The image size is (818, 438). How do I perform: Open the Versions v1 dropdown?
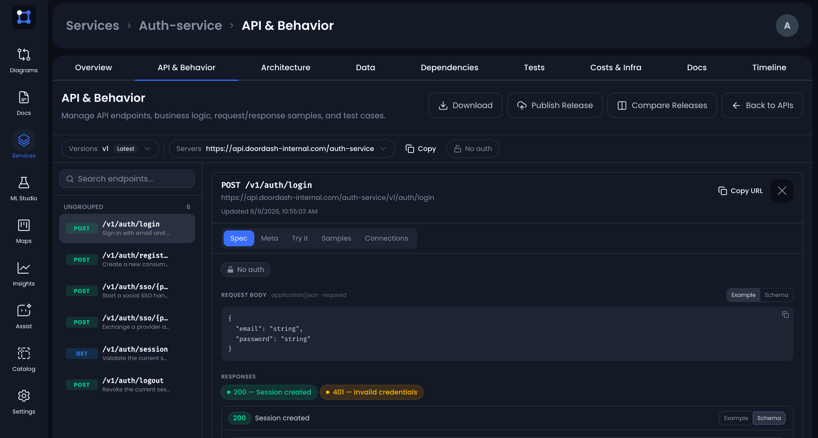point(110,149)
